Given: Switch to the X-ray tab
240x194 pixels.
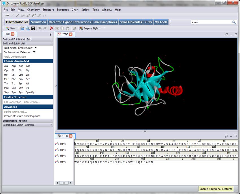Looking at the screenshot, I should (148, 22).
